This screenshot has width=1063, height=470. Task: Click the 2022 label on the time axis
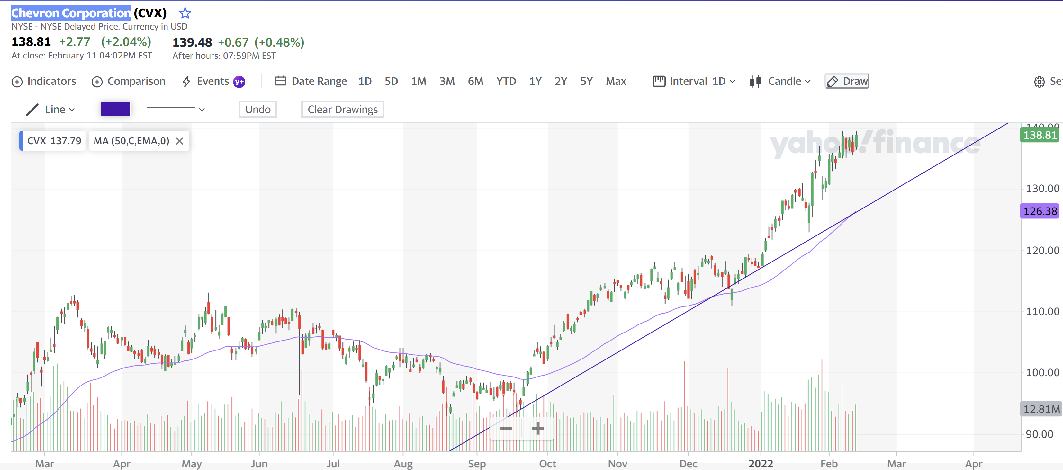[x=761, y=463]
